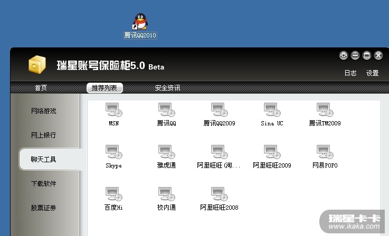The image size is (389, 236).
Task: Pick the 网易POPO program icon
Action: 325,152
